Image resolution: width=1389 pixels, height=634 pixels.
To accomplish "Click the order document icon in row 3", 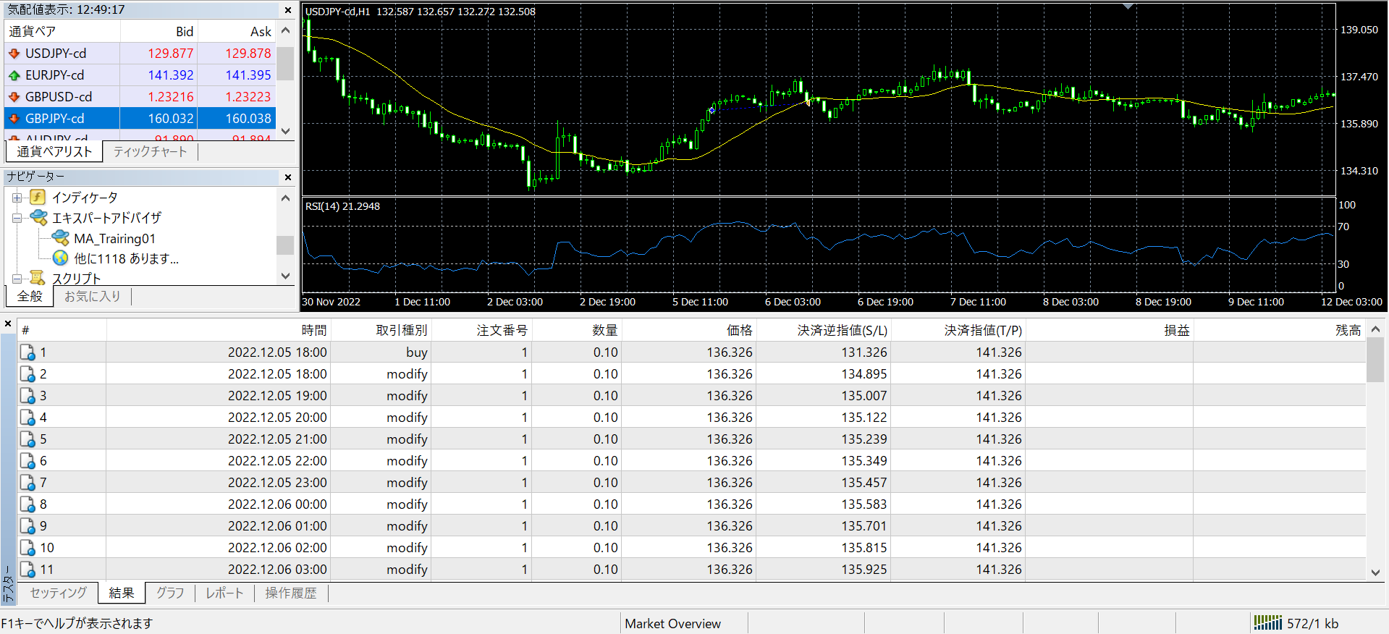I will tap(28, 396).
